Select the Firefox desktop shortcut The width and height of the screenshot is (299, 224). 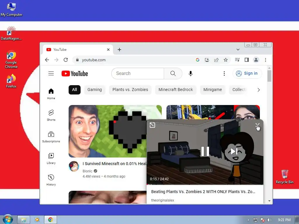(11, 81)
